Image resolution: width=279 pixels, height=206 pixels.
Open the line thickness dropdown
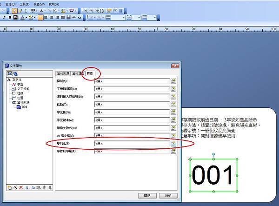(124, 18)
